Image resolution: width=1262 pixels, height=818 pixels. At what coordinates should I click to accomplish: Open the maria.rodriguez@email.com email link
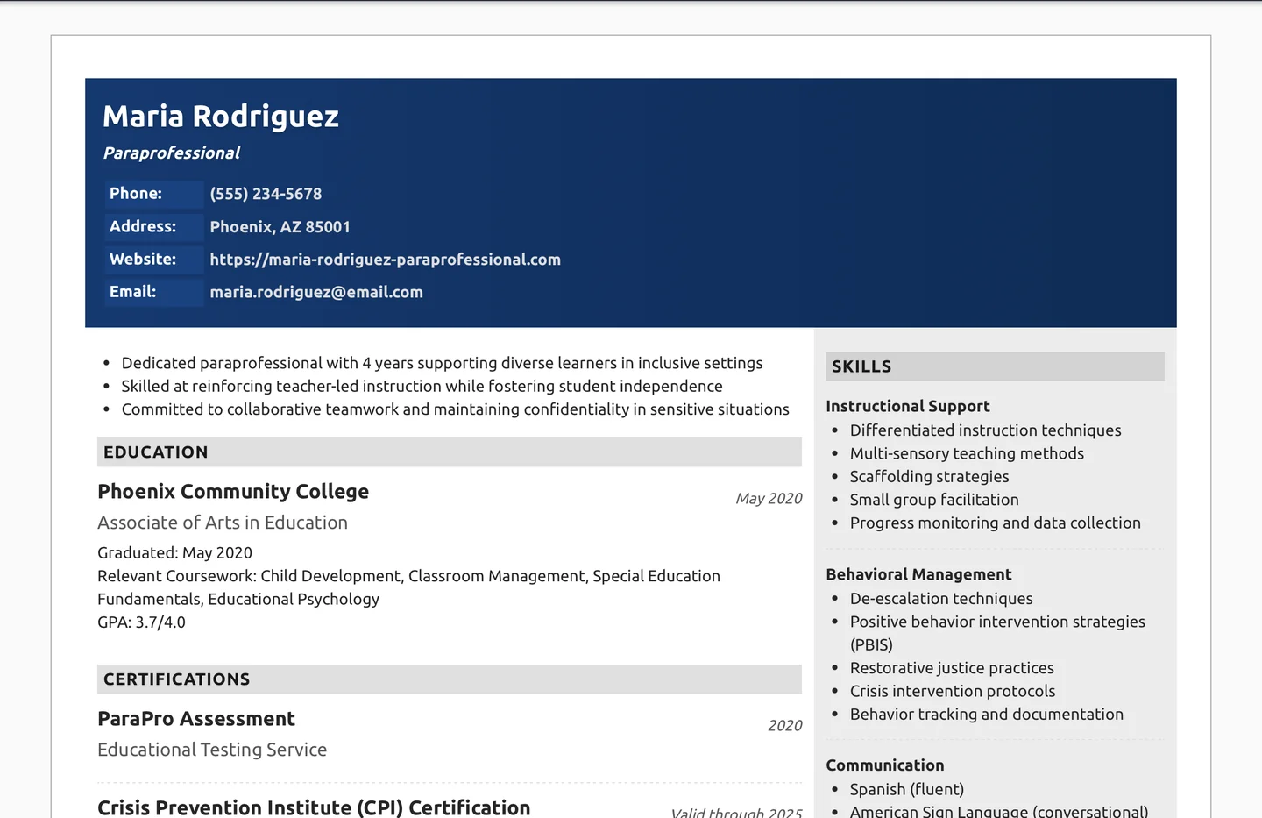click(316, 292)
